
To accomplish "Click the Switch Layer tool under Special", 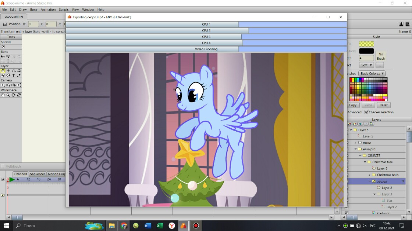I will (3, 47).
